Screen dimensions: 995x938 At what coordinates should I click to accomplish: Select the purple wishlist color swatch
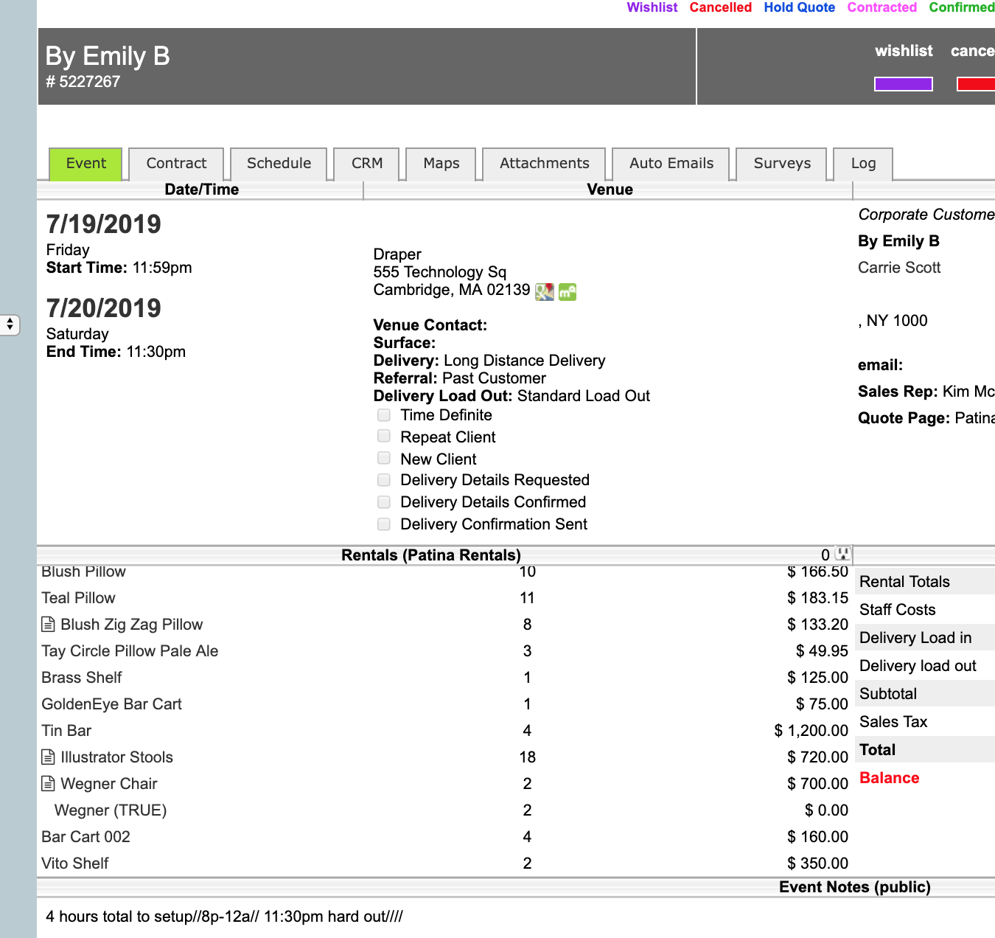(x=903, y=84)
